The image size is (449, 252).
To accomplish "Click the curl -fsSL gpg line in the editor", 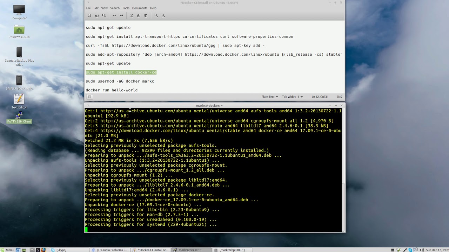I will coord(175,45).
